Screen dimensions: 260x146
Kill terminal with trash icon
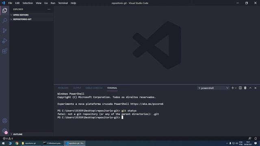tap(245, 88)
